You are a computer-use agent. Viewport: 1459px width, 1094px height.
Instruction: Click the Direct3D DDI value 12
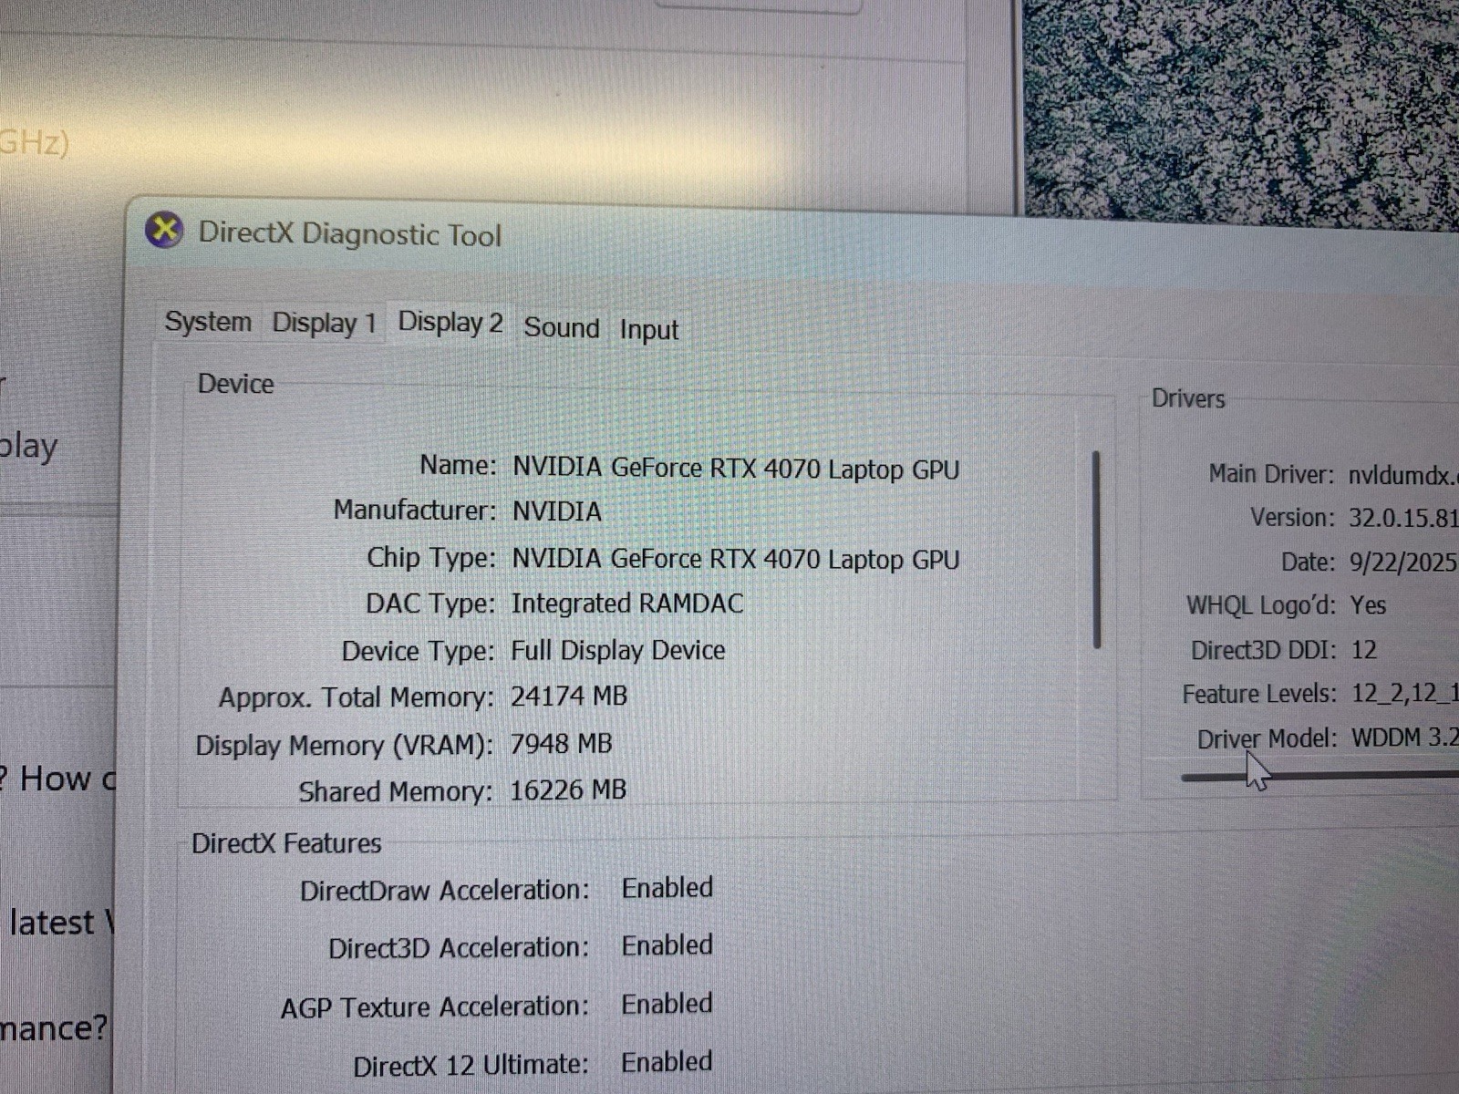[1364, 650]
